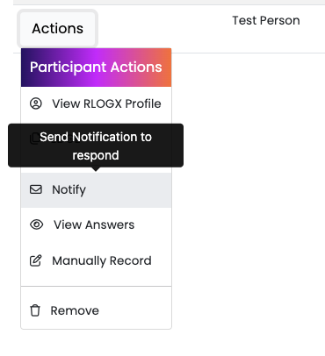This screenshot has height=356, width=325.
Task: Select the Remove text label
Action: pyautogui.click(x=75, y=310)
